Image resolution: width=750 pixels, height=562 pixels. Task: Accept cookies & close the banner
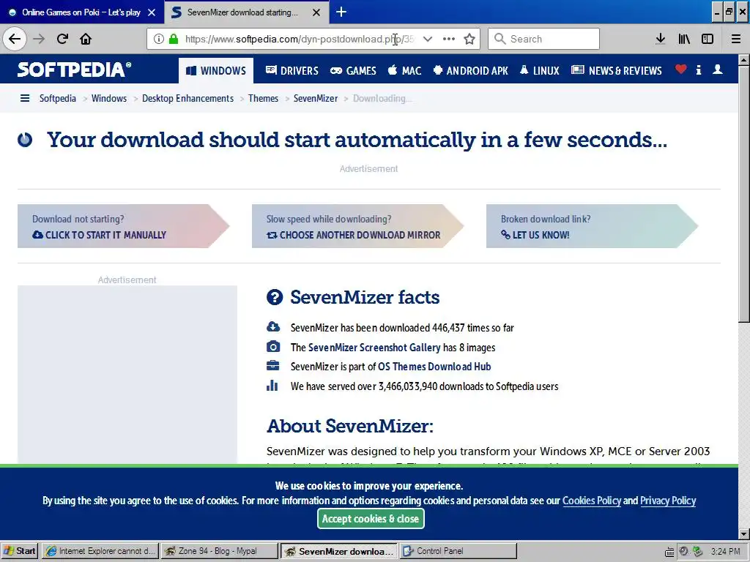[371, 519]
